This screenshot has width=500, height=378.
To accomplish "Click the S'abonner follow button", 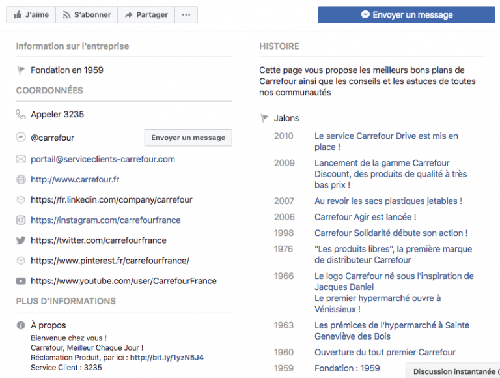I will [87, 15].
